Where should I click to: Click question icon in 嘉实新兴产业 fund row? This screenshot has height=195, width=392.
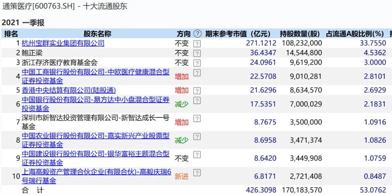pyautogui.click(x=197, y=136)
